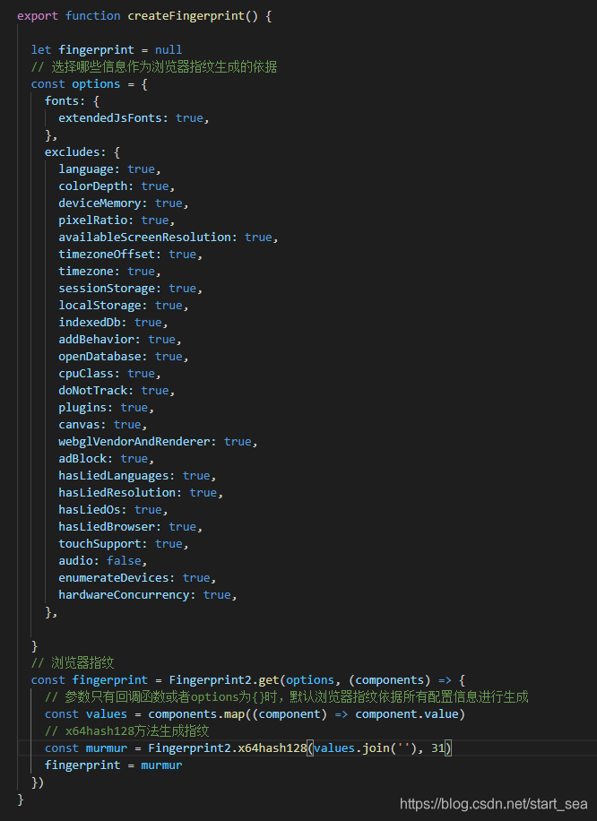Click the fingerprint = murmur assignment line
Screen dimensions: 597x821
click(x=113, y=765)
